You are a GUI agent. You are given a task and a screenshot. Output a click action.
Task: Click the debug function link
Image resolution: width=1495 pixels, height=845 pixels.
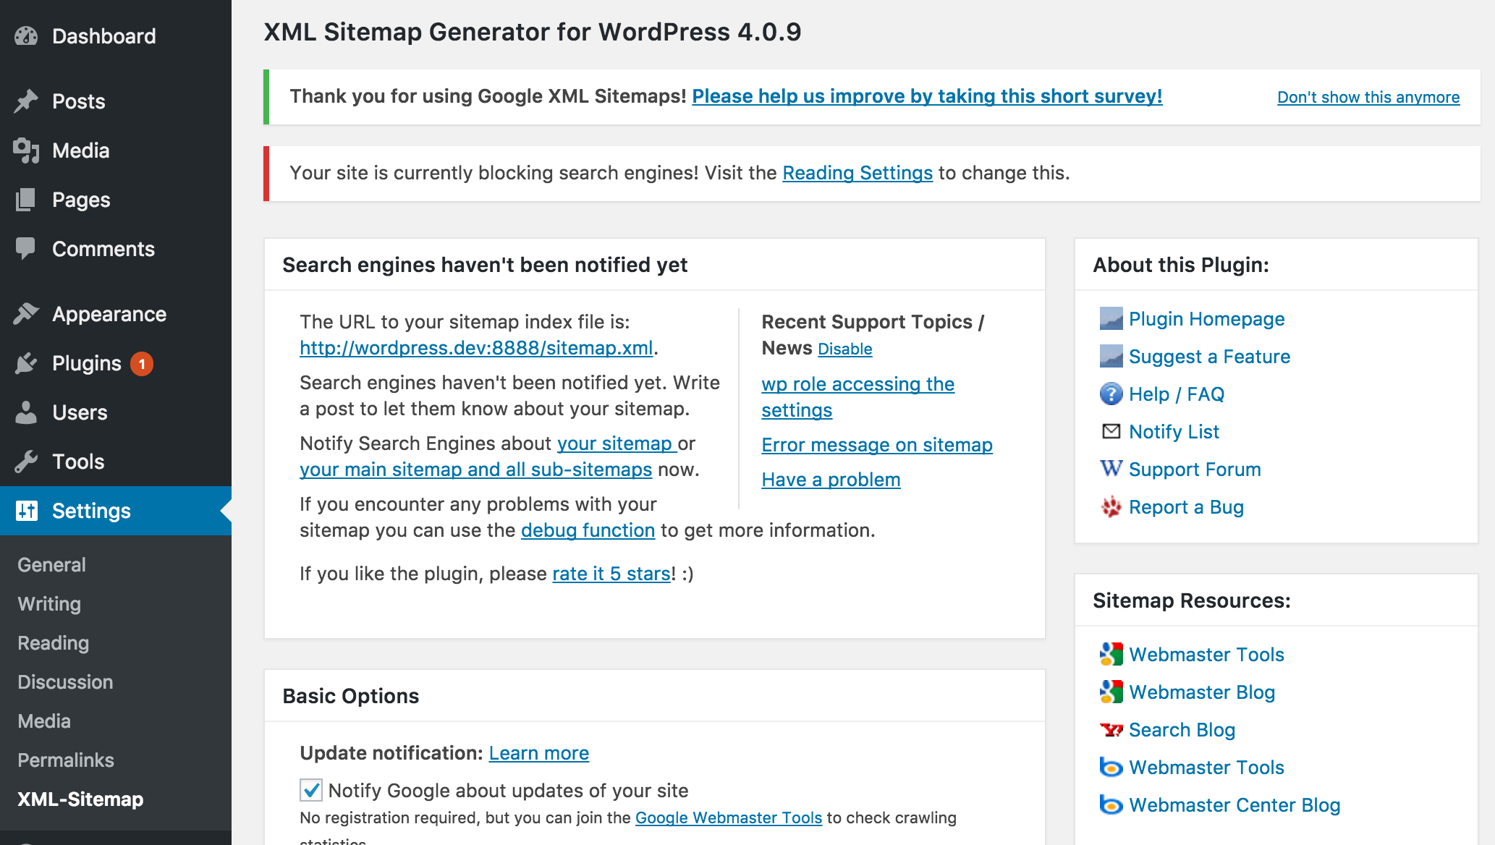(x=588, y=530)
